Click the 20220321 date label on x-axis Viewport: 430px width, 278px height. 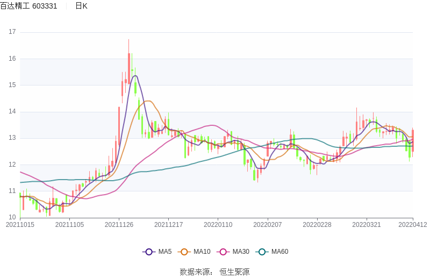coord(366,225)
